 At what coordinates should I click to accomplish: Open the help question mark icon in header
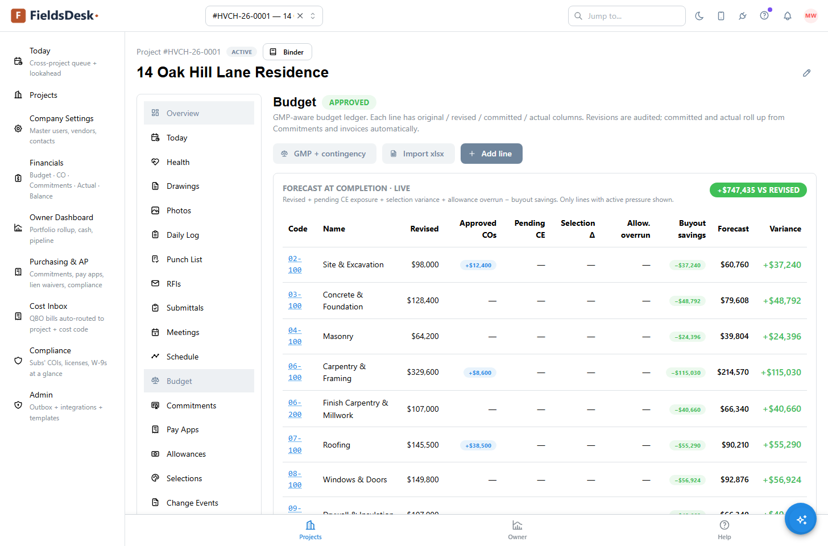(764, 16)
